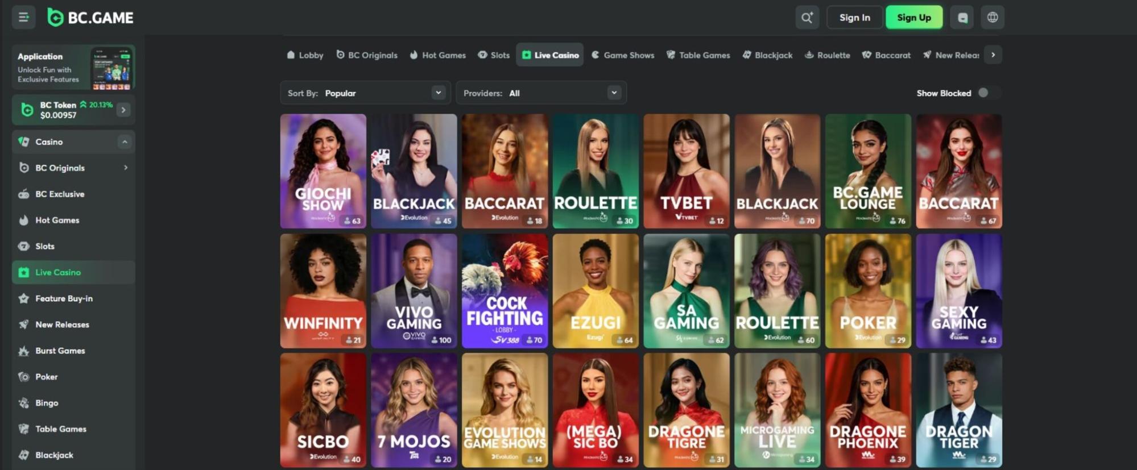
Task: Click the Sign In button
Action: tap(855, 18)
